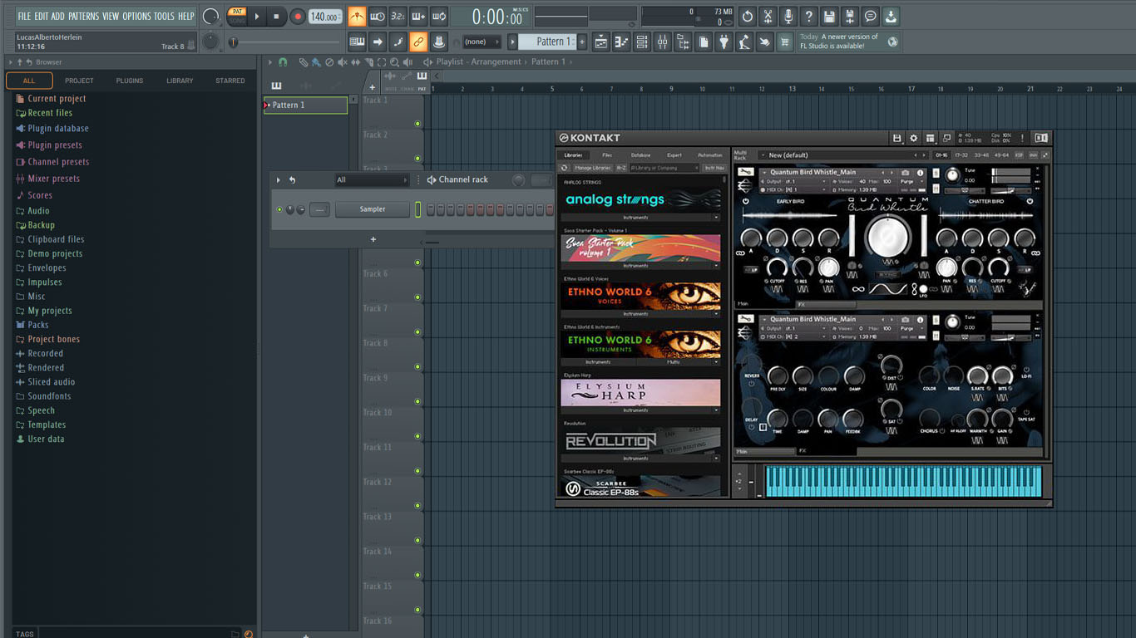1136x638 pixels.
Task: Select the playlist Paint brush tool
Action: tap(316, 62)
